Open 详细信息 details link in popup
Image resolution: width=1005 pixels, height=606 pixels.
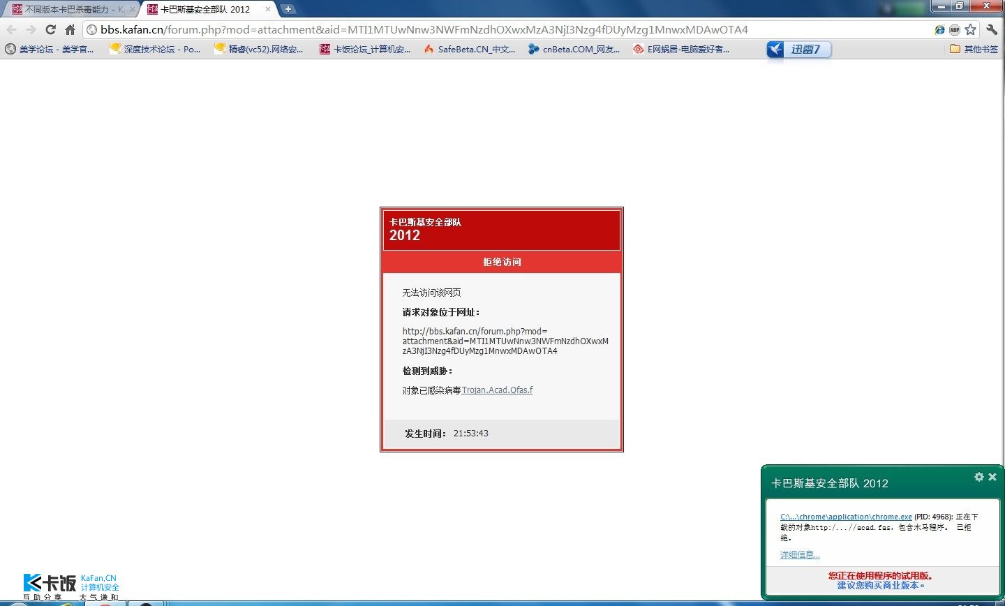pos(800,555)
